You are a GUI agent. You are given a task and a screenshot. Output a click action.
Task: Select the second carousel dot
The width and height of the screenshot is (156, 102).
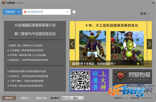point(141,64)
